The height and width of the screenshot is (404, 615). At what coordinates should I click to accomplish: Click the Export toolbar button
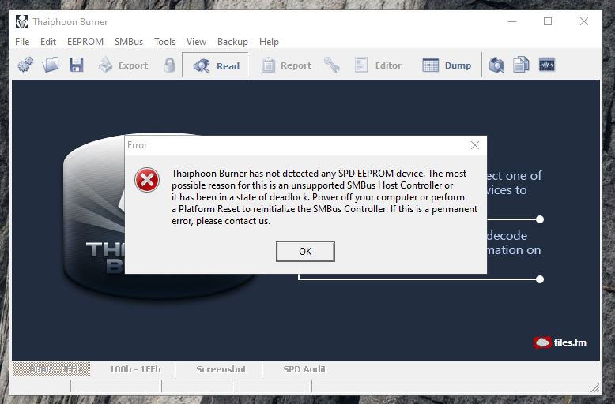pyautogui.click(x=123, y=65)
